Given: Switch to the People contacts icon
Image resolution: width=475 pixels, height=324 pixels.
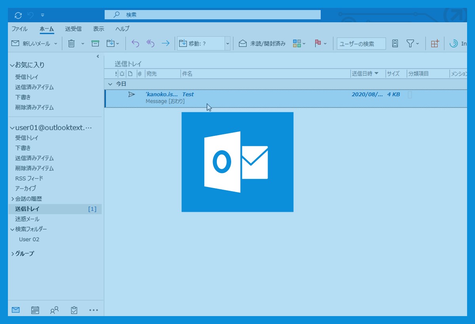Looking at the screenshot, I should [55, 310].
